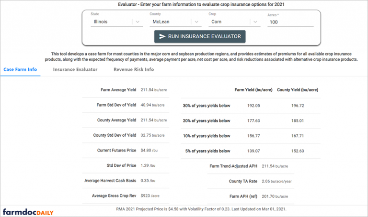Image resolution: width=368 pixels, height=217 pixels.
Task: Click the RMA 2021 Projected Price footer note
Action: [x=201, y=209]
